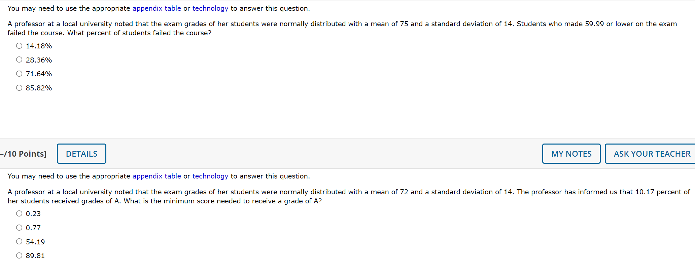View details for the 10 point question
Screen dimensions: 695x278
click(x=81, y=153)
